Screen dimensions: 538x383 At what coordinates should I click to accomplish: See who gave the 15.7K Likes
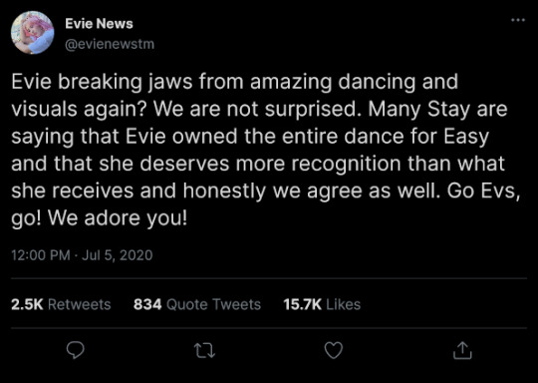point(322,304)
